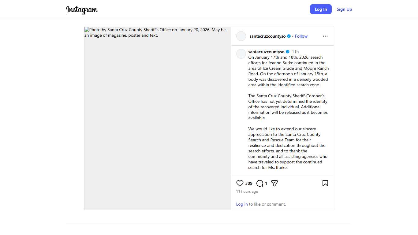Click the comment count number 1
The image size is (418, 235).
266,183
